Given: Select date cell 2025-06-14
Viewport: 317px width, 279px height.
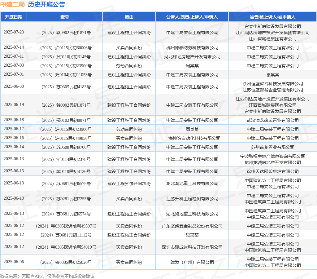Looking at the screenshot, I should (14, 147).
